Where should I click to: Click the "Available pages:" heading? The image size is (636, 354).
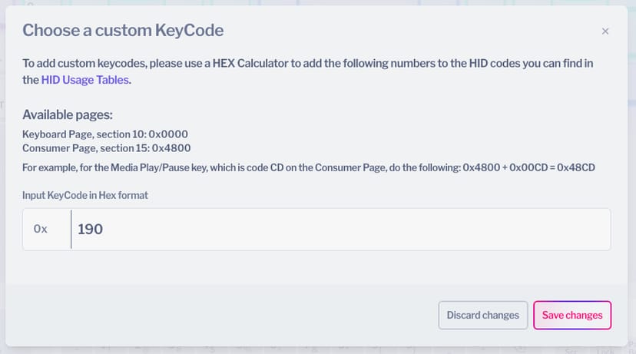click(68, 115)
